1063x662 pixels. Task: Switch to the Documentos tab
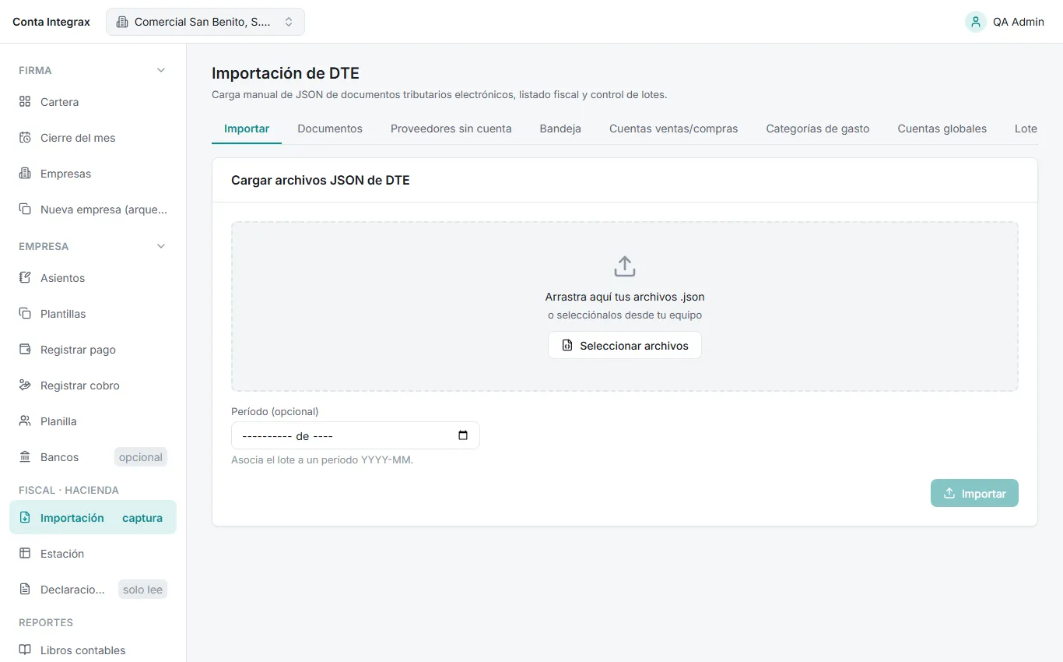click(x=330, y=129)
